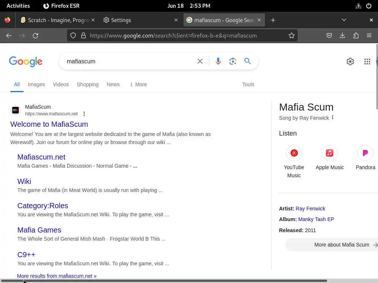Close the Scratch tab
The width and height of the screenshot is (378, 283).
[x=93, y=20]
